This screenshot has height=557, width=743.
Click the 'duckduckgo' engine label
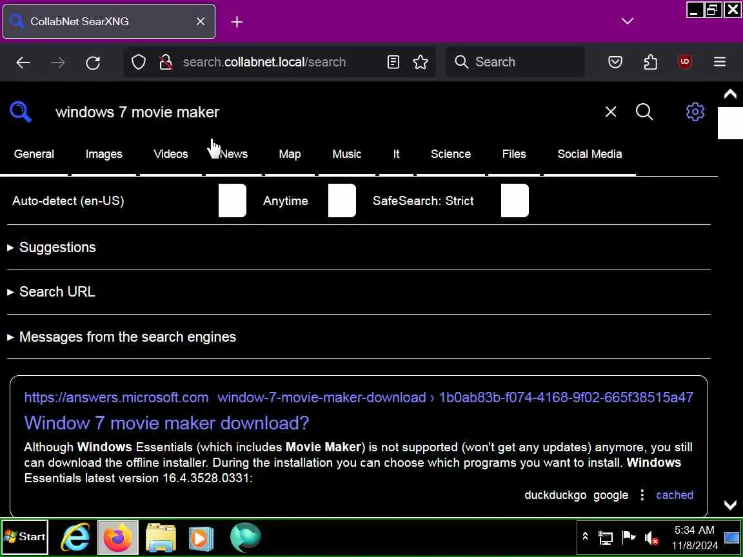coord(555,495)
